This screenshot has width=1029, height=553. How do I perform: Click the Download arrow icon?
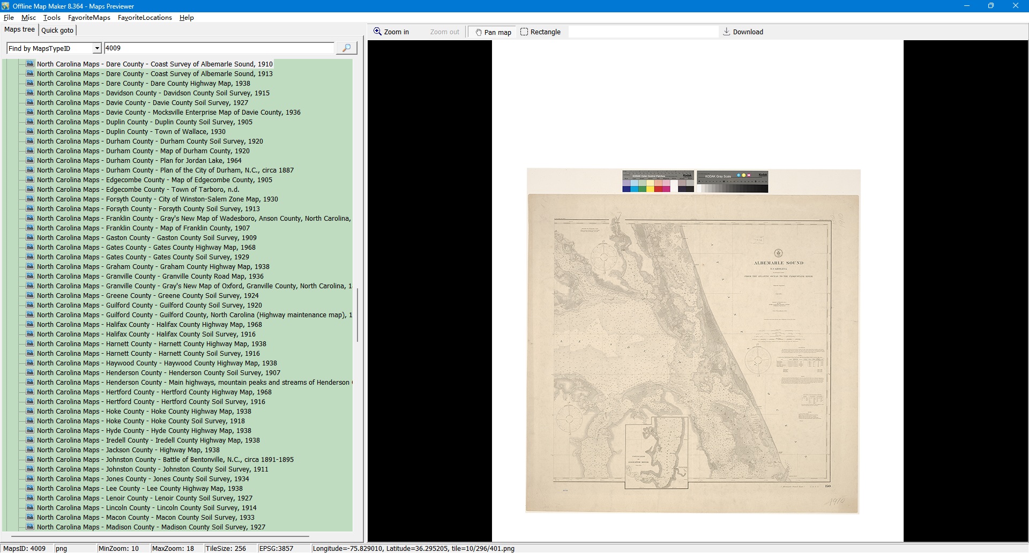pyautogui.click(x=726, y=32)
